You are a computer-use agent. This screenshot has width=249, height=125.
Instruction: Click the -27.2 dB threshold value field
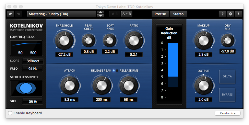click(64, 55)
